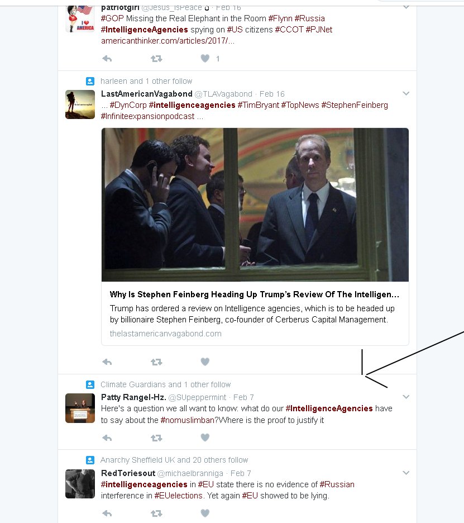Expand options chevron on Patty Rangel-Hz.'s tweet
The image size is (464, 523).
pos(406,397)
